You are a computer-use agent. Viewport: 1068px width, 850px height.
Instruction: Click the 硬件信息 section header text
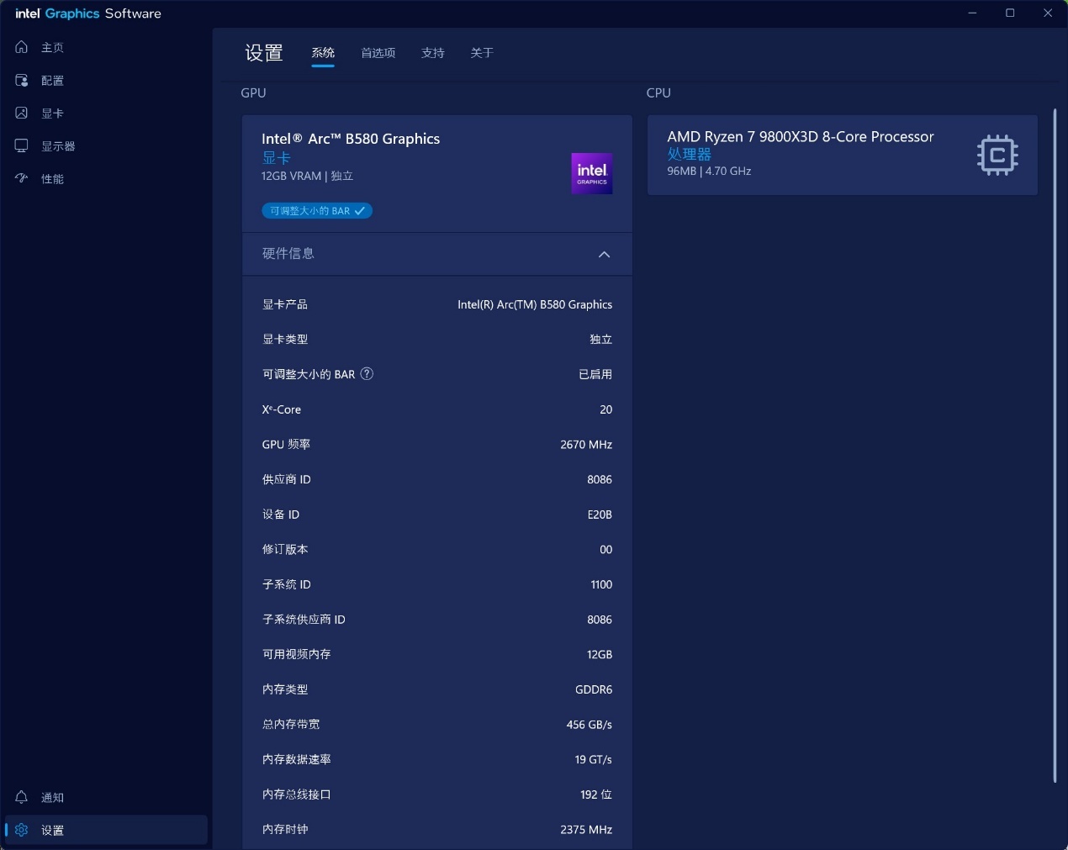point(288,254)
